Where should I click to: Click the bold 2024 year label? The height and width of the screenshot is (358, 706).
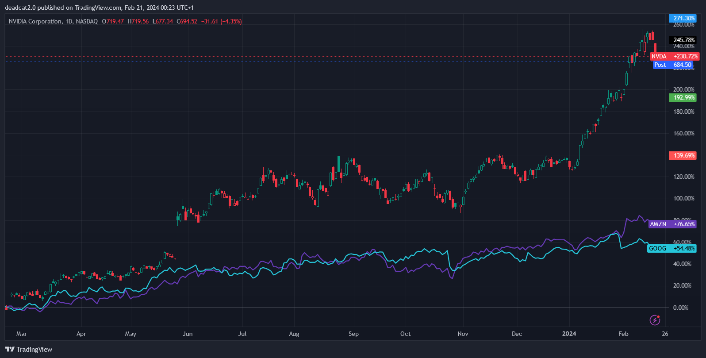569,334
